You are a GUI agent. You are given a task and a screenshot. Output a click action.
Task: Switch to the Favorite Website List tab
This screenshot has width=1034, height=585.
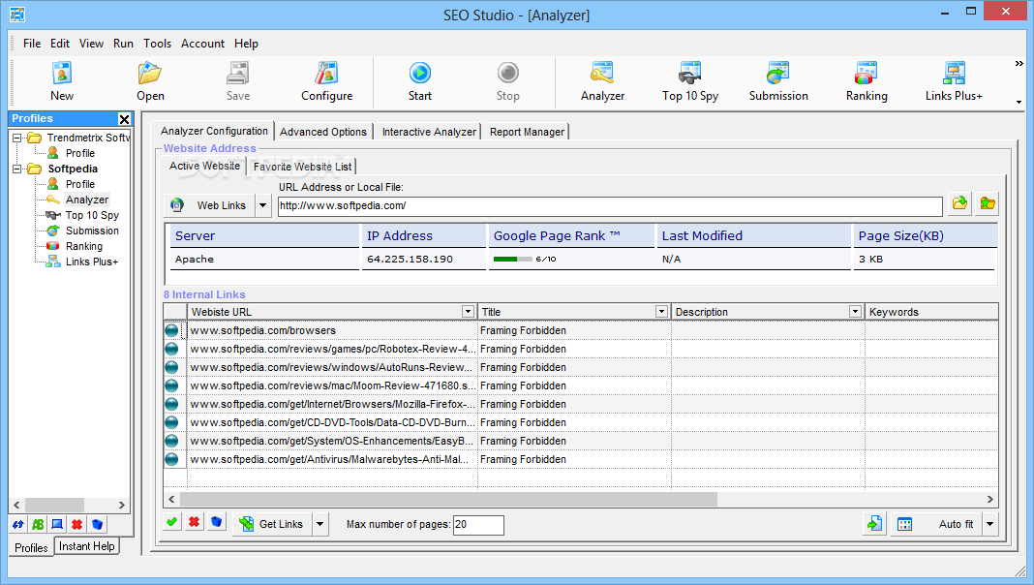pos(303,167)
